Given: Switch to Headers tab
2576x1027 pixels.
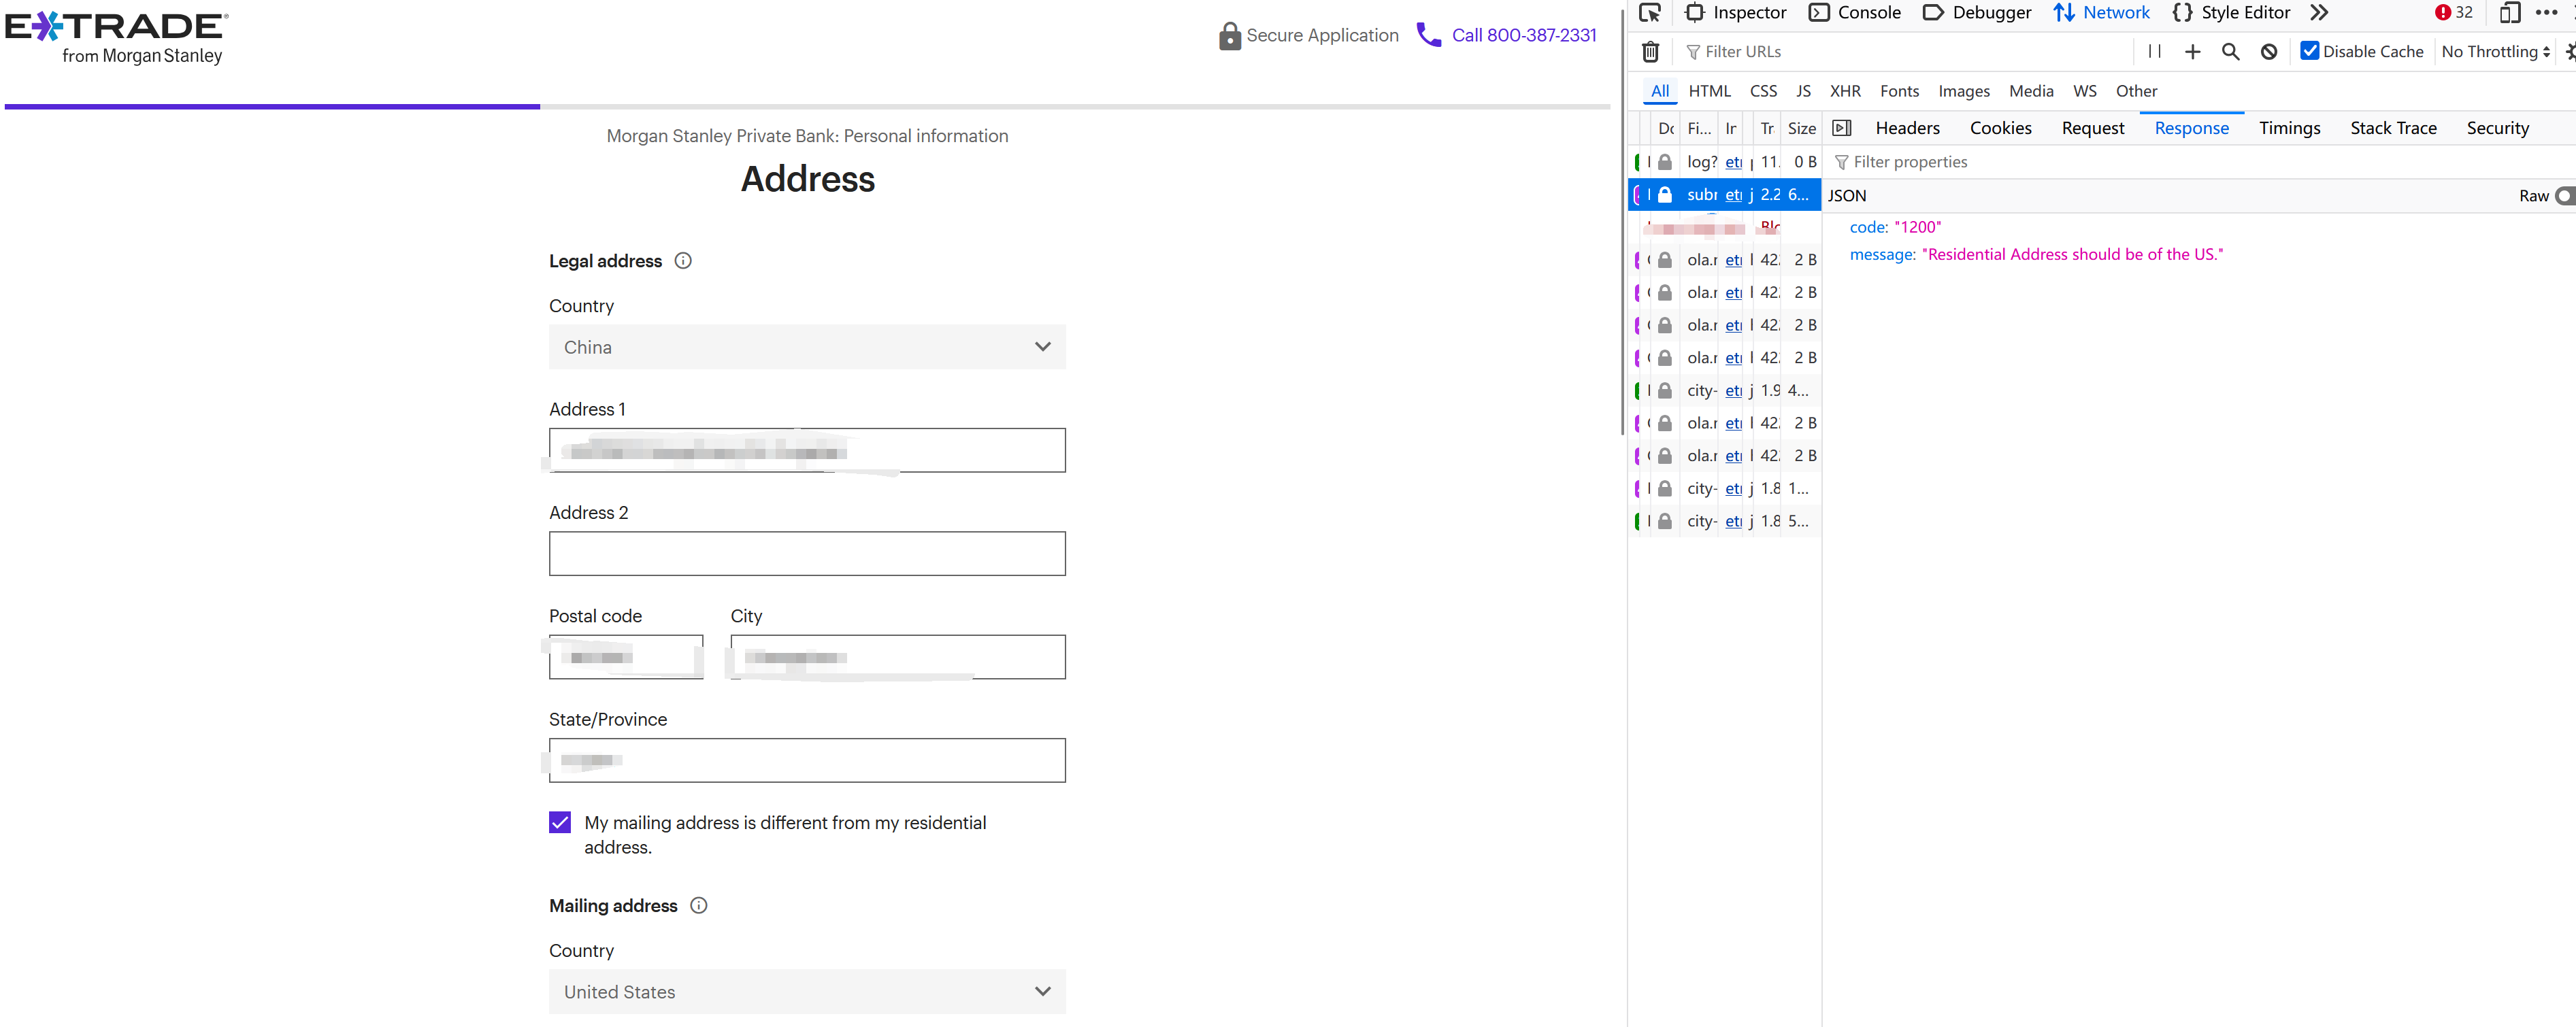Looking at the screenshot, I should click(x=1907, y=128).
